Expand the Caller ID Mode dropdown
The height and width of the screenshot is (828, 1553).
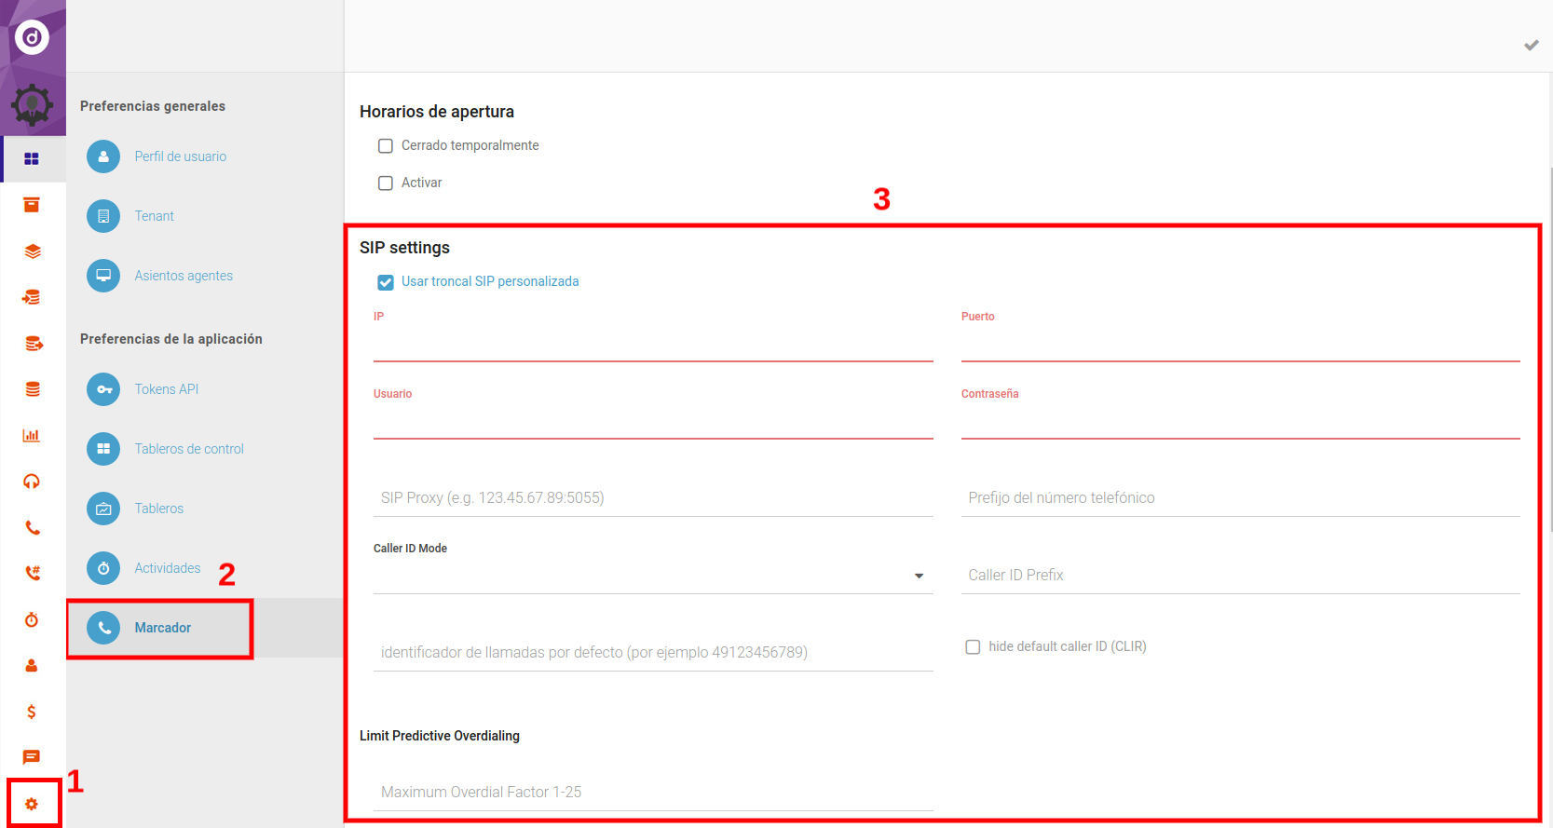652,576
